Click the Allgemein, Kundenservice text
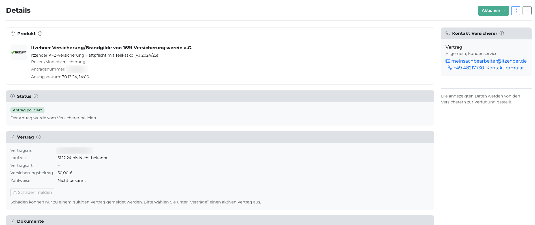 tap(471, 54)
